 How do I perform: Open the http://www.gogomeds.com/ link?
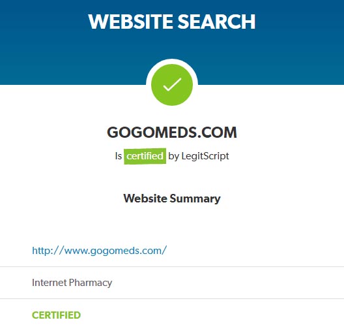point(100,251)
